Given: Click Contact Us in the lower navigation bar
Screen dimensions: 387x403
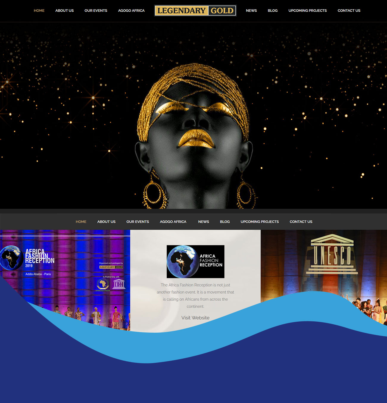Looking at the screenshot, I should (301, 222).
